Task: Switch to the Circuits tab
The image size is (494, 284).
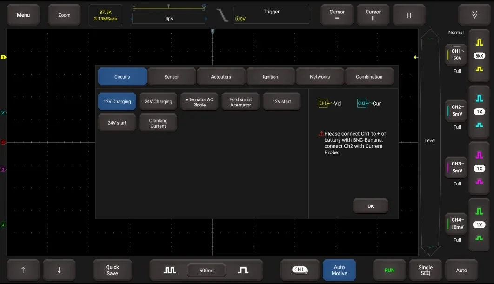Action: coord(122,77)
